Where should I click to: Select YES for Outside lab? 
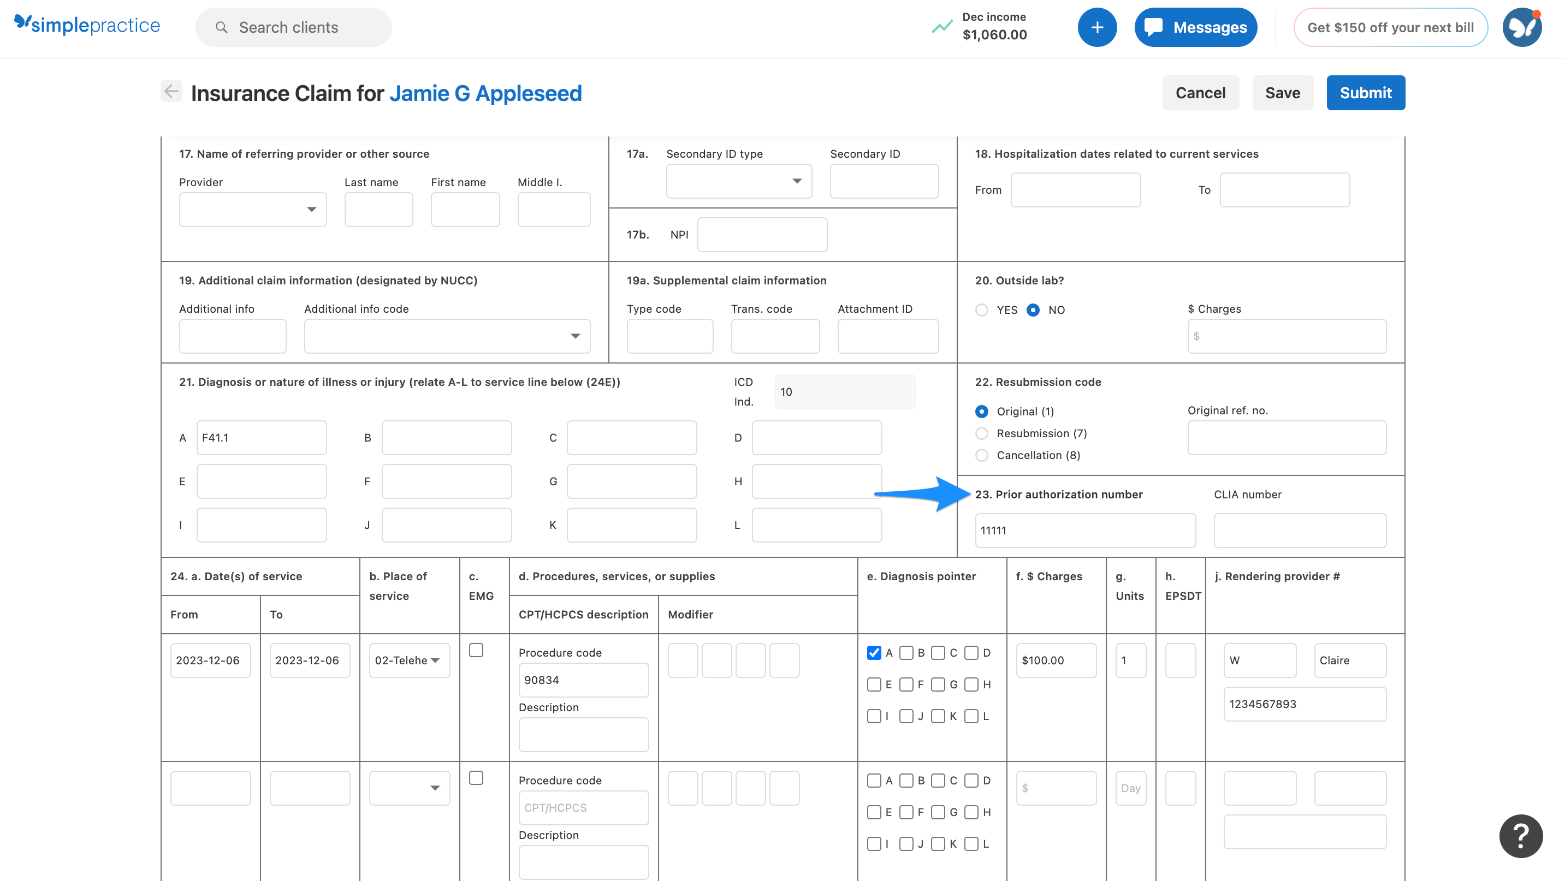982,309
